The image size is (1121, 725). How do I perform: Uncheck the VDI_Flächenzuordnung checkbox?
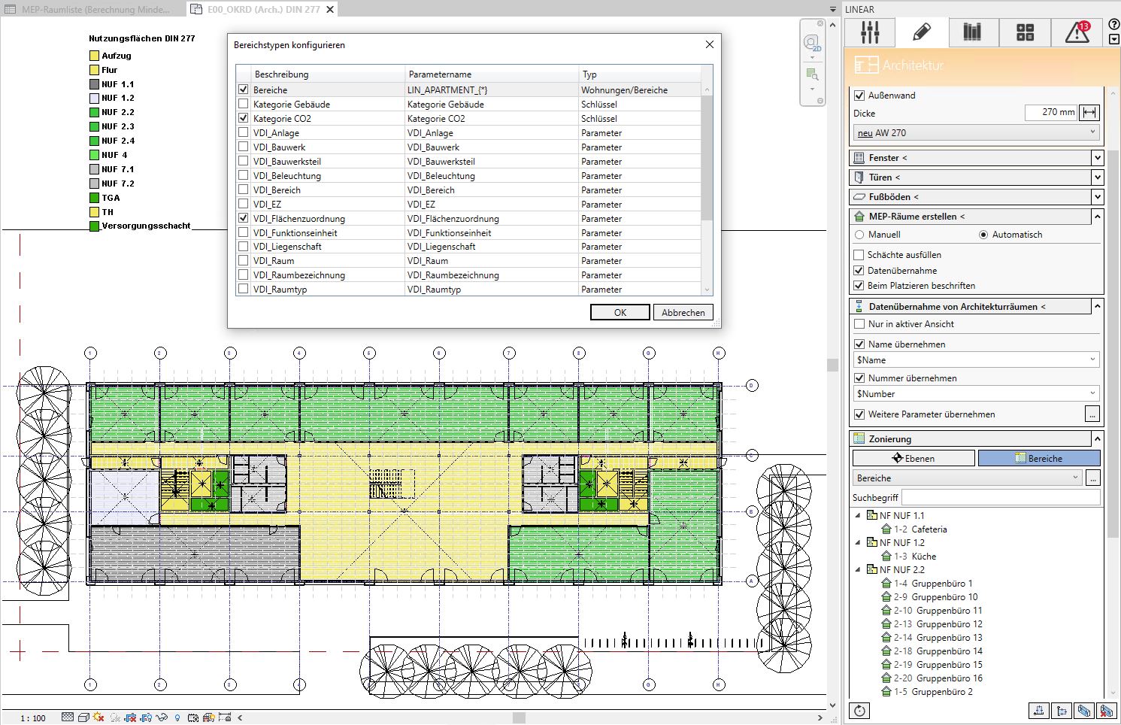pos(243,218)
